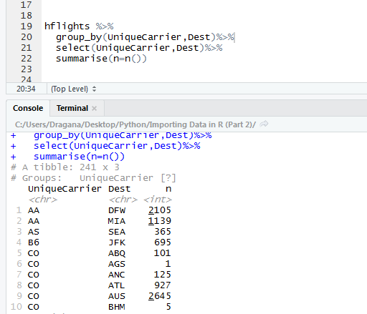Click the view working directory arrow icon
Viewport: 367px width, 314px height.
point(264,124)
